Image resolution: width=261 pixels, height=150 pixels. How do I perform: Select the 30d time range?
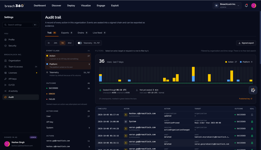click(69, 43)
